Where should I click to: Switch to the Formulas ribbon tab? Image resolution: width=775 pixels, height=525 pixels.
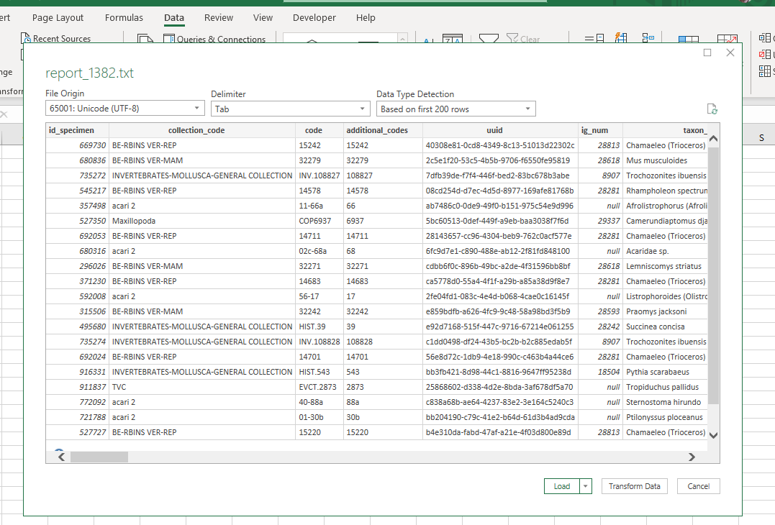[123, 17]
